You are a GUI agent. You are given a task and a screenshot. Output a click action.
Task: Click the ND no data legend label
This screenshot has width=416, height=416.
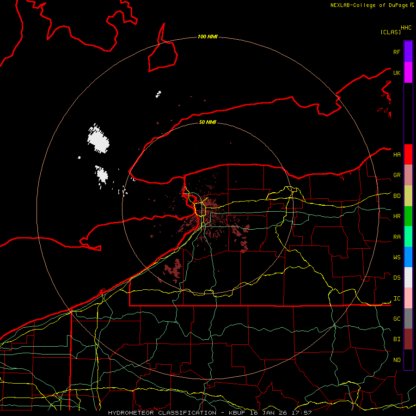[x=397, y=360]
